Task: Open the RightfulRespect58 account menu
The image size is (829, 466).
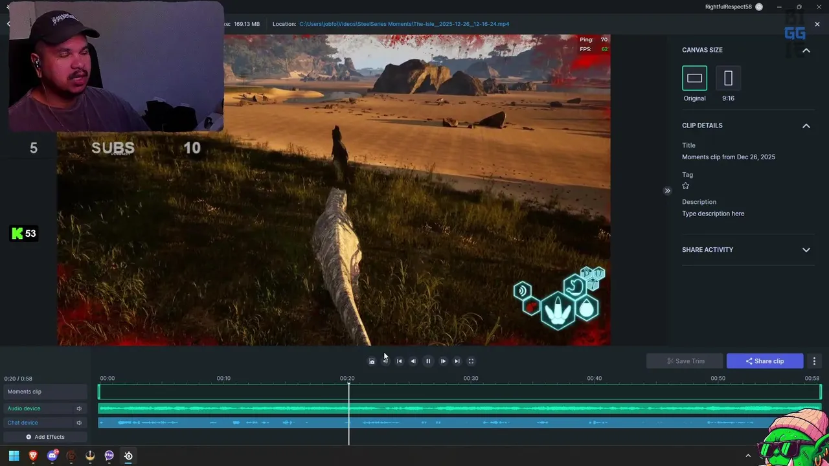Action: click(x=734, y=7)
